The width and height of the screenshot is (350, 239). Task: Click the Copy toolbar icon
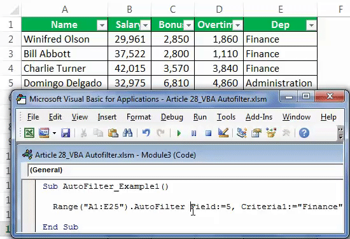tap(98, 133)
